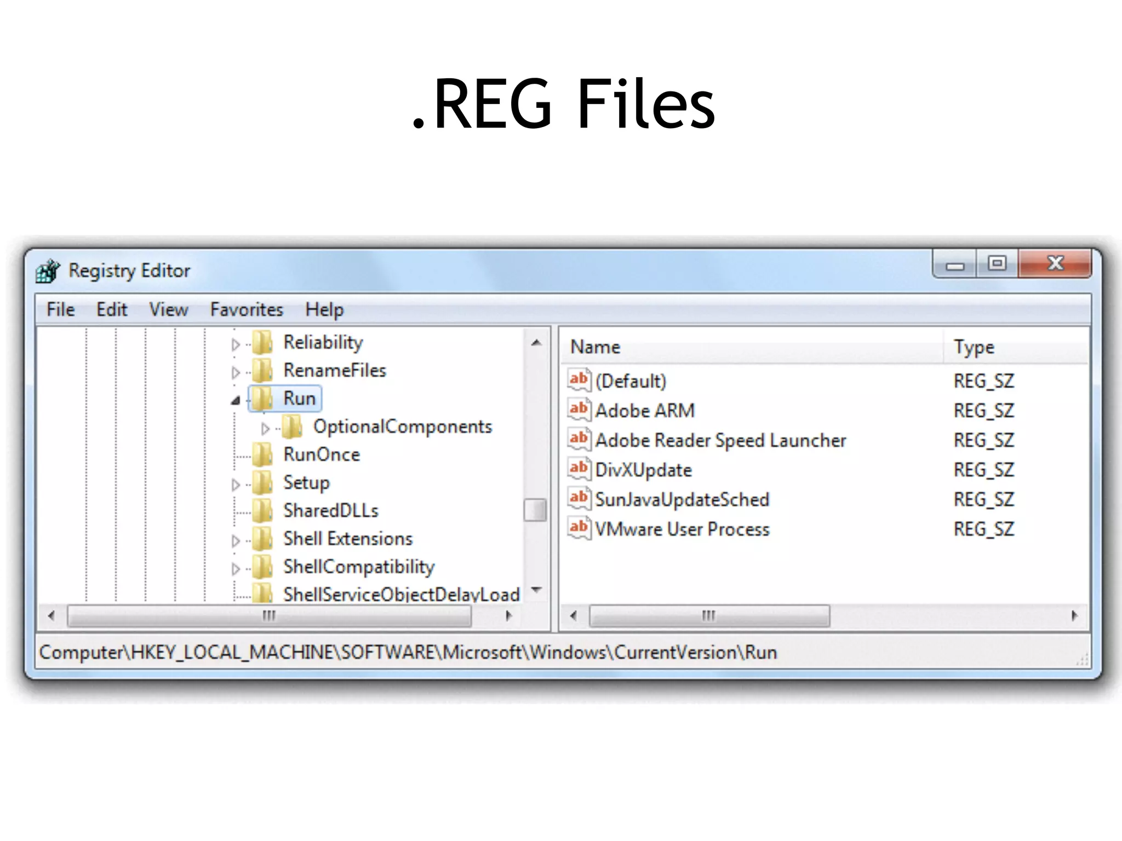Click the string icon next to (Default)

click(580, 380)
